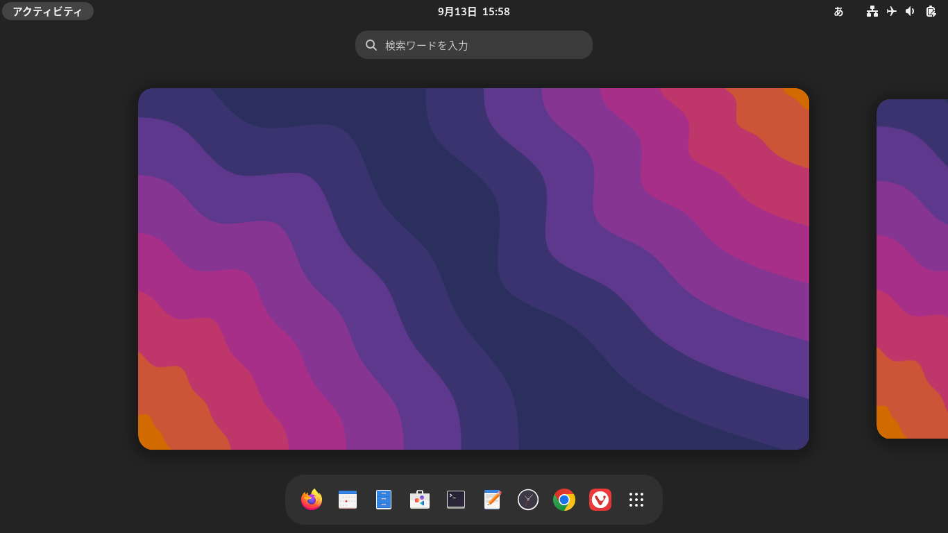Launch Google Chrome from the dash
Screen dimensions: 948x533
[x=564, y=500]
